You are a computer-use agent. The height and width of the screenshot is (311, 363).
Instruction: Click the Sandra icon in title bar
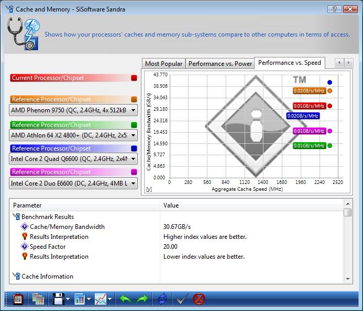9,9
